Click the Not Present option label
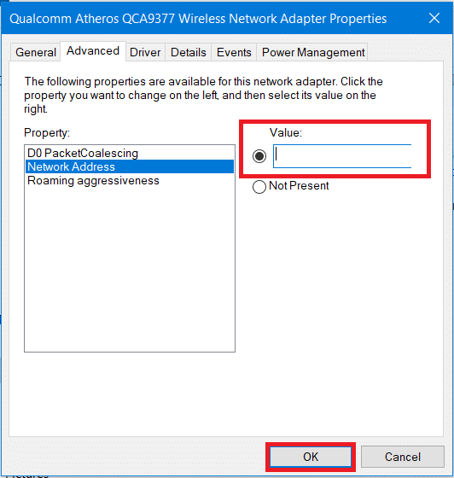Screen dimensions: 454x478 pyautogui.click(x=299, y=186)
